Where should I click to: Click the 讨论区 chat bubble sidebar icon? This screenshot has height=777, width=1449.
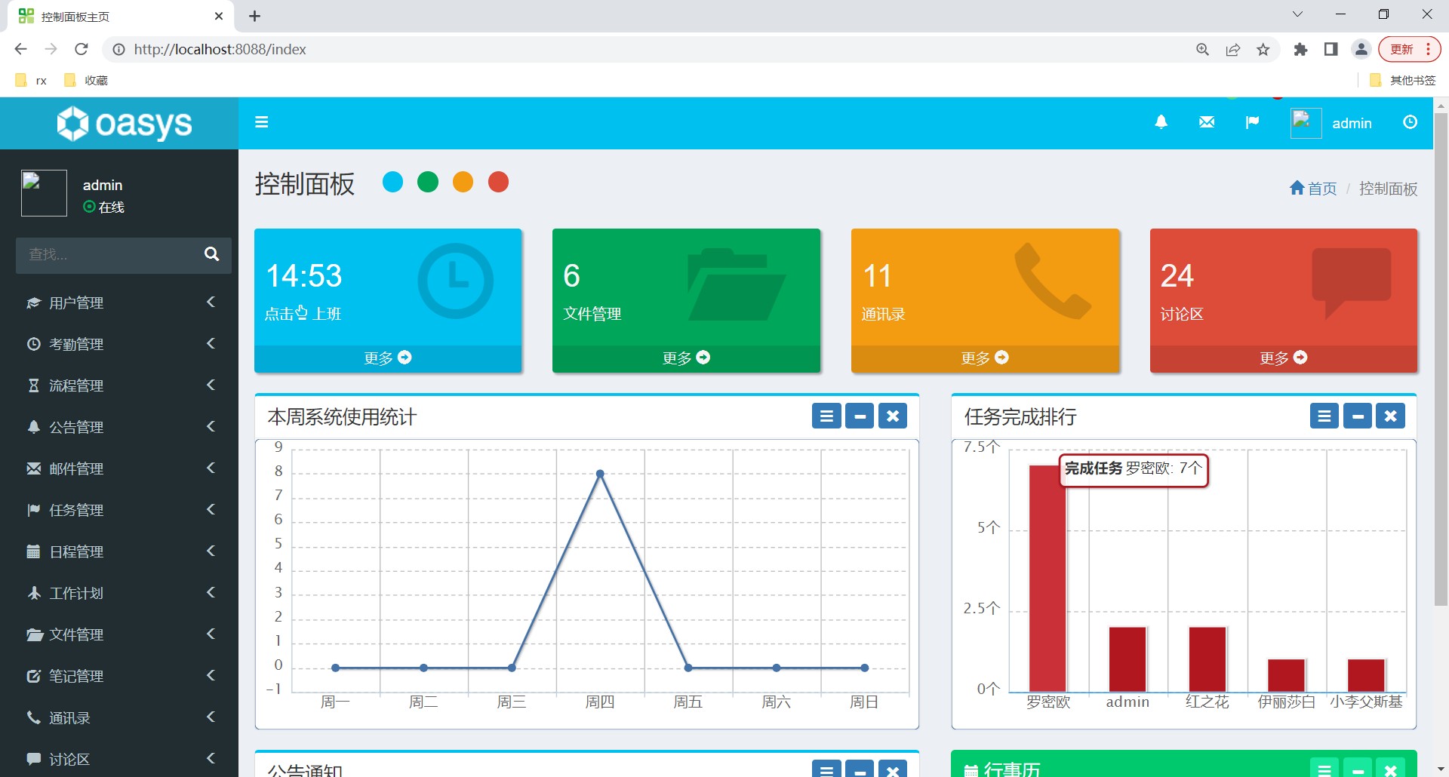33,759
